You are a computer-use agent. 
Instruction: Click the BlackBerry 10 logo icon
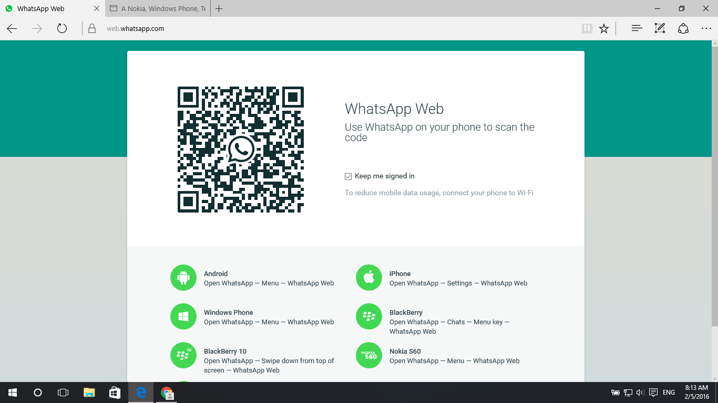pos(183,355)
